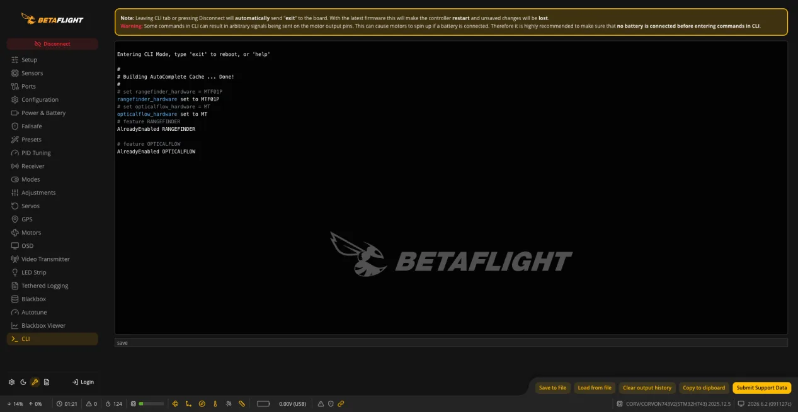Click the 01:21 connection timer
The width and height of the screenshot is (798, 412).
click(67, 403)
